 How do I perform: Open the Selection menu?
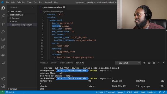pos(21,2)
